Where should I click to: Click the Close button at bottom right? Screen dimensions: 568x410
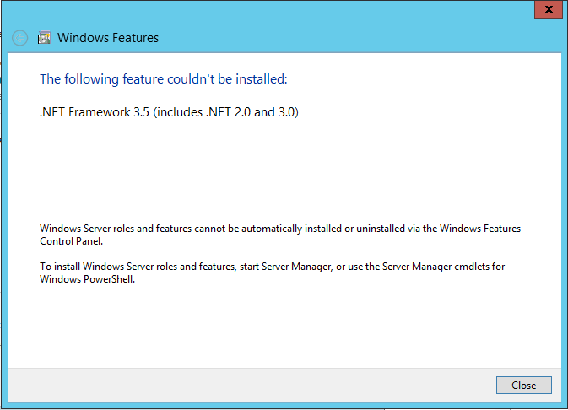[x=524, y=385]
